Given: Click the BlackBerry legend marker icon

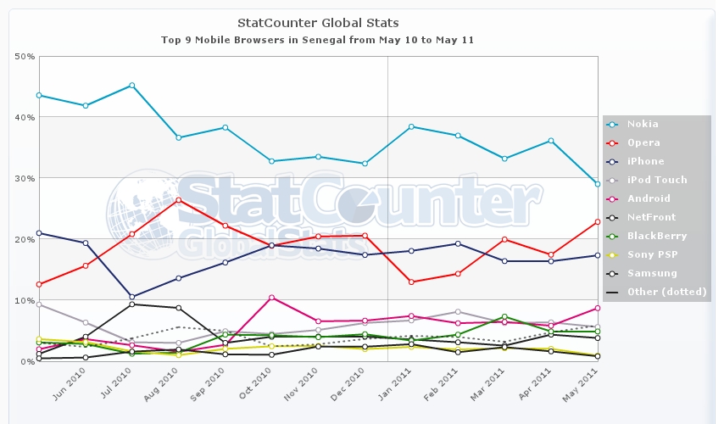Looking at the screenshot, I should tap(614, 236).
